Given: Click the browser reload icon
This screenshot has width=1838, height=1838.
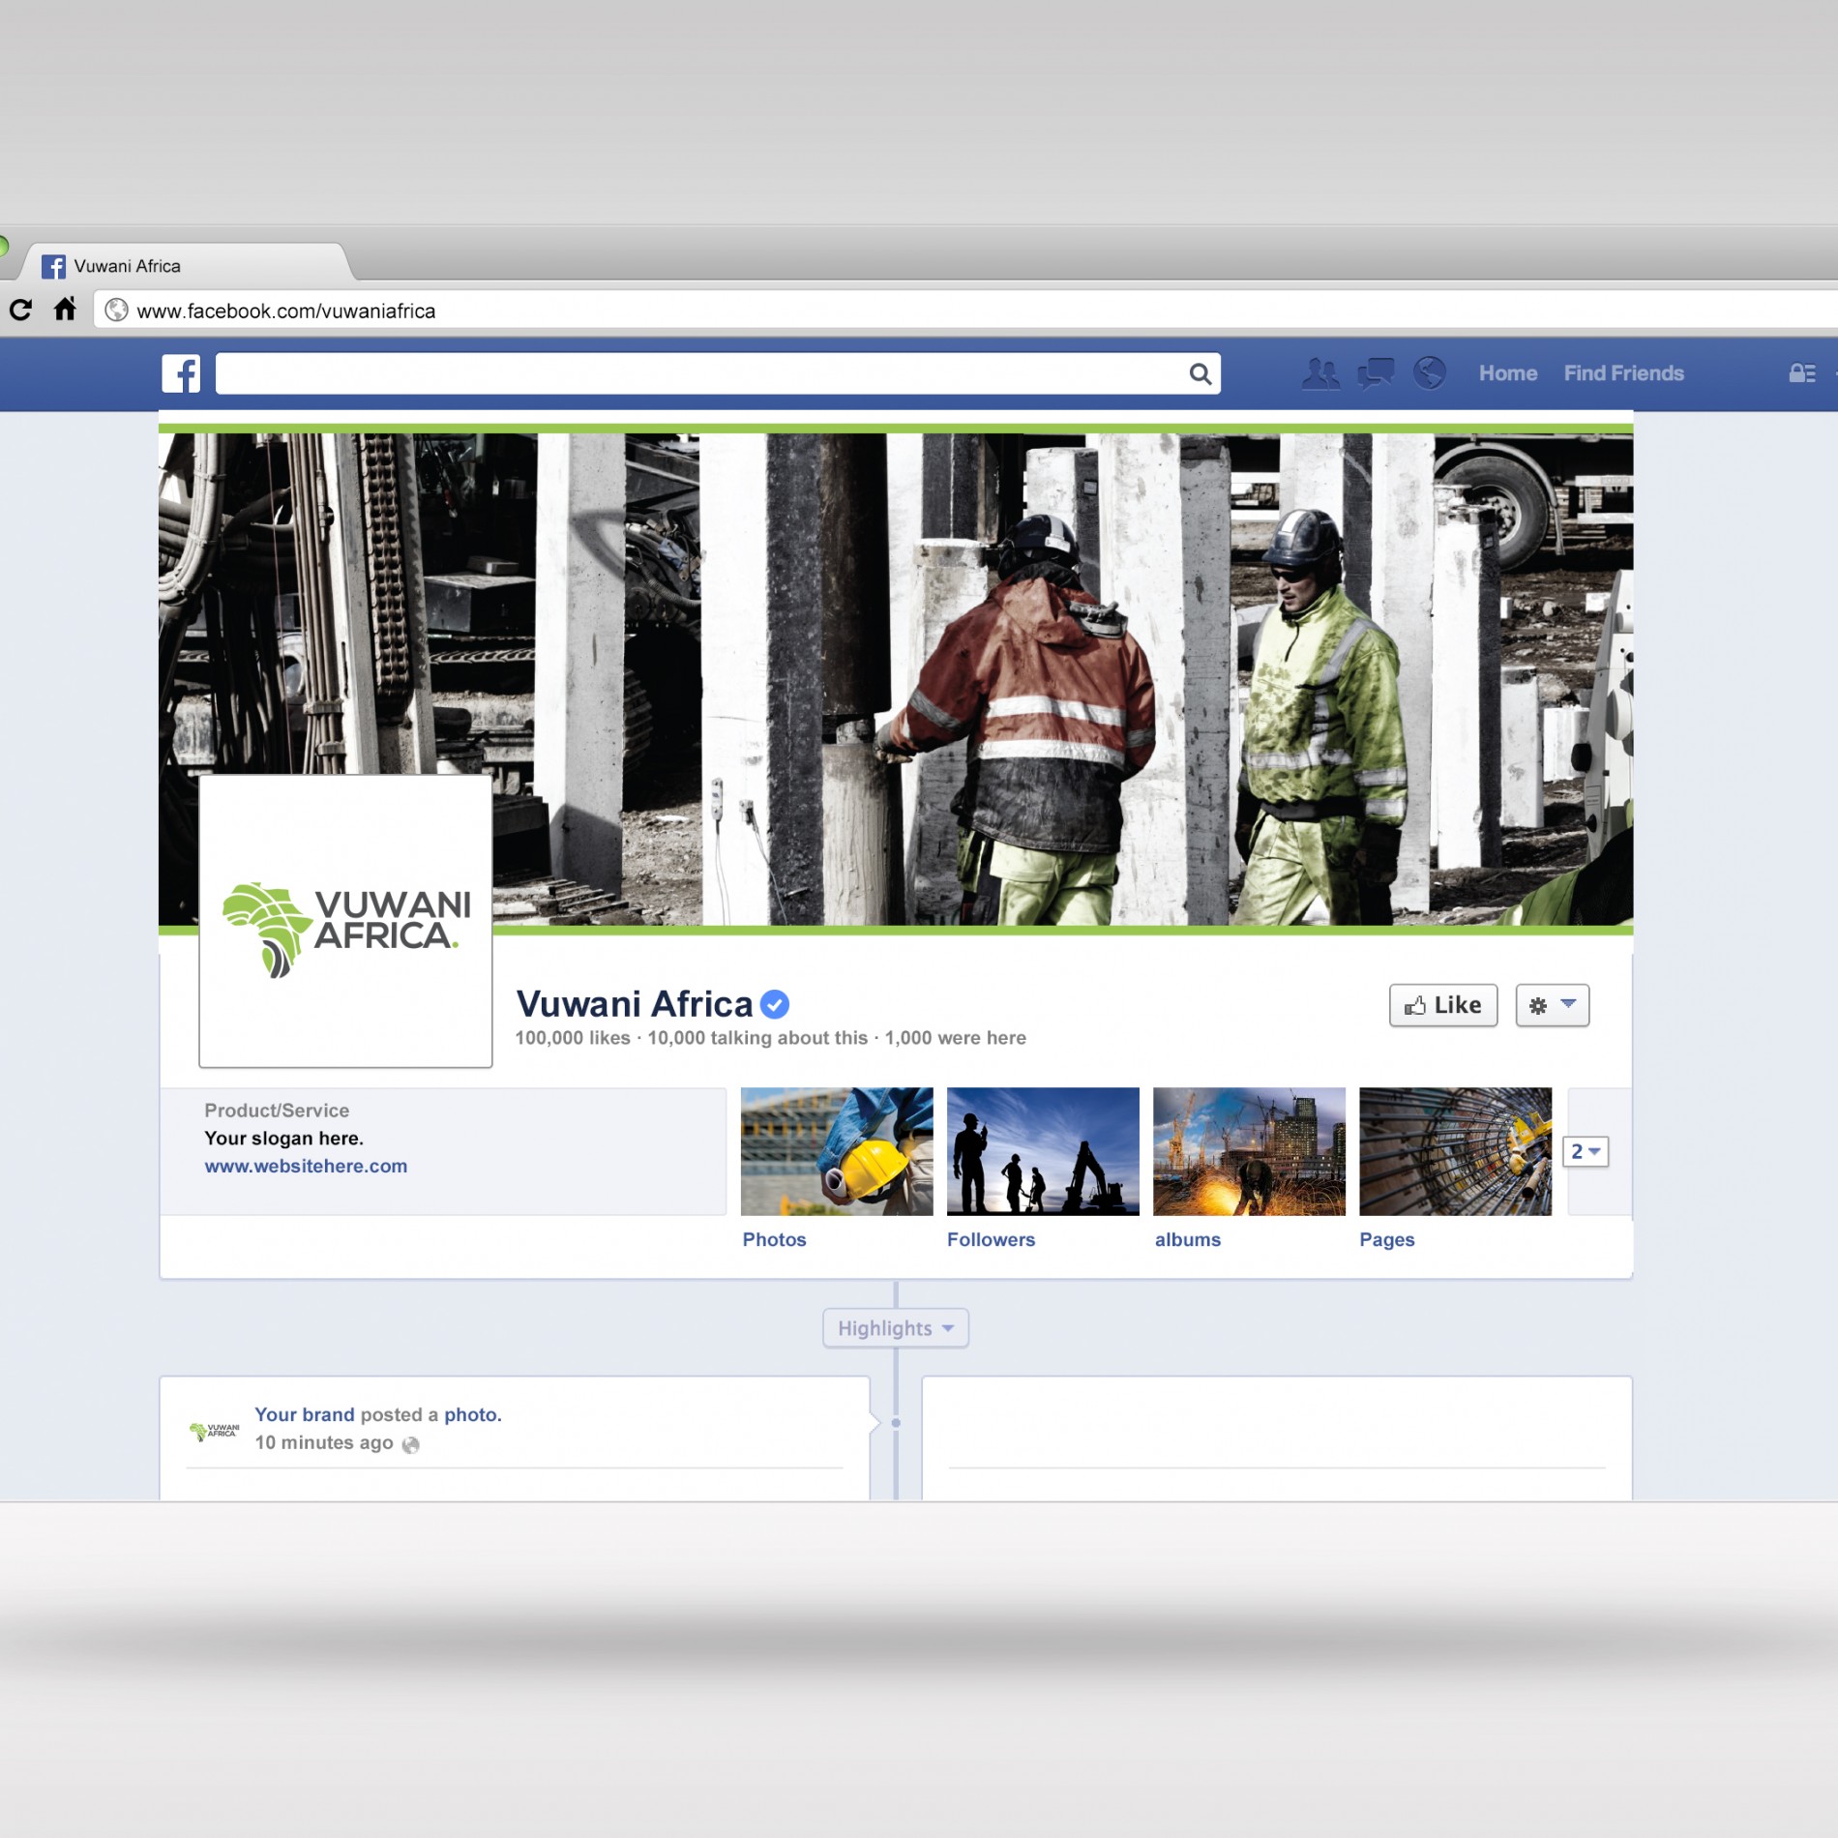Looking at the screenshot, I should click(x=20, y=310).
